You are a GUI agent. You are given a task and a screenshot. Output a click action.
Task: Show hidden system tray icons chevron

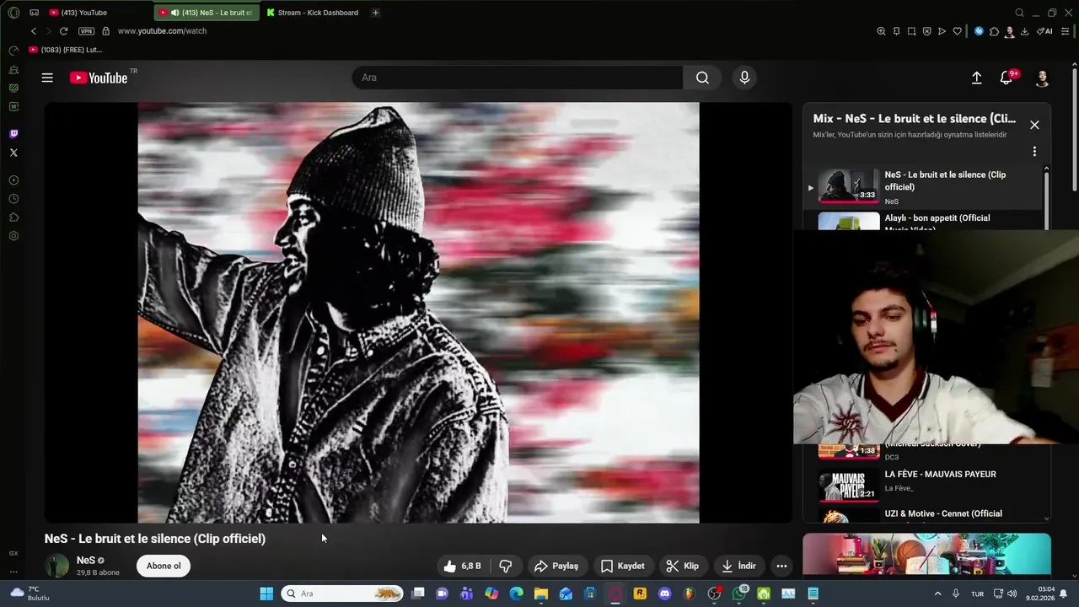937,594
